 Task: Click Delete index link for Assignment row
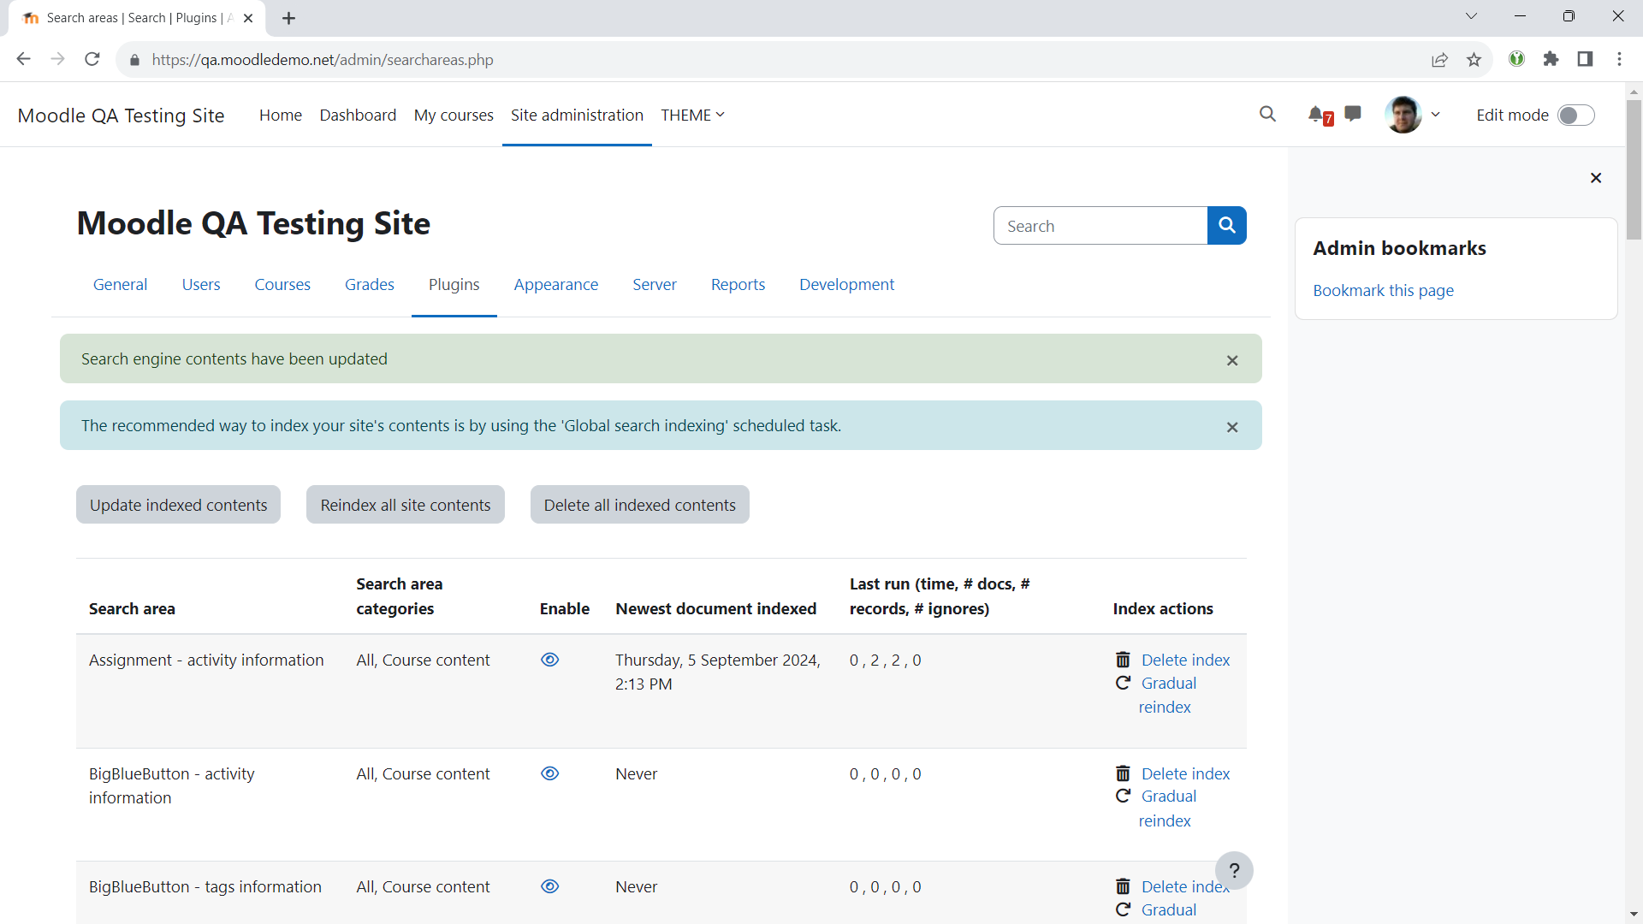point(1185,660)
